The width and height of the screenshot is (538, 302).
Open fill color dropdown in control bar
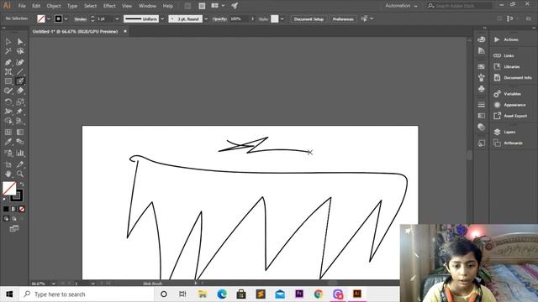pyautogui.click(x=49, y=18)
